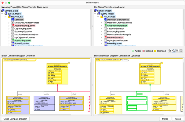Click the deleted AccelerationEquation icon in left tree

pos(12,26)
